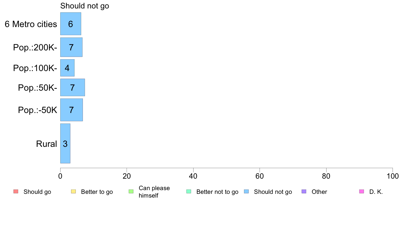Click the pink D. K. legend swatch
Screen dimensions: 402x249
[x=362, y=191]
